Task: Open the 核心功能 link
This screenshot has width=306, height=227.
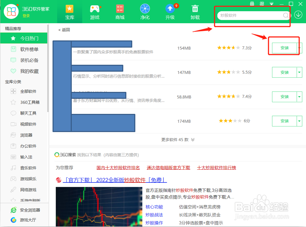Action: [154, 207]
